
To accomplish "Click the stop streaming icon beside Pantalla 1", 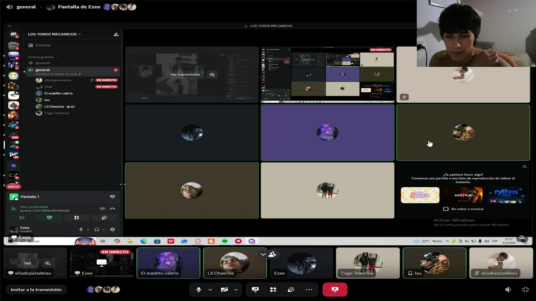I will point(112,196).
